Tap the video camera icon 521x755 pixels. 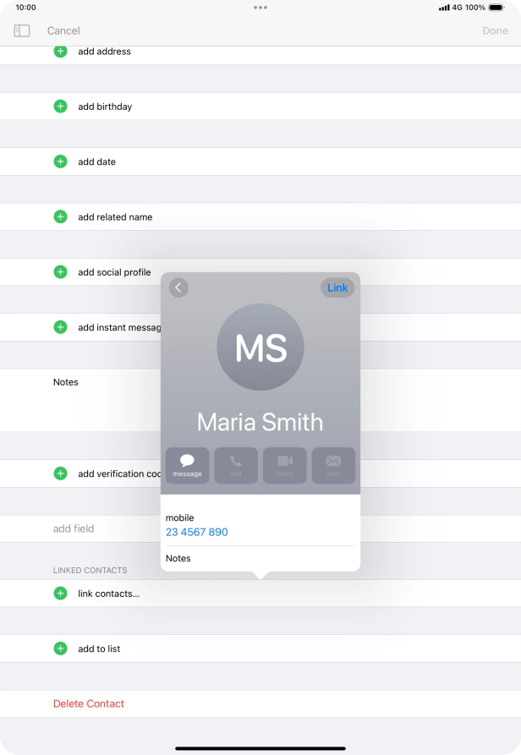coord(285,465)
